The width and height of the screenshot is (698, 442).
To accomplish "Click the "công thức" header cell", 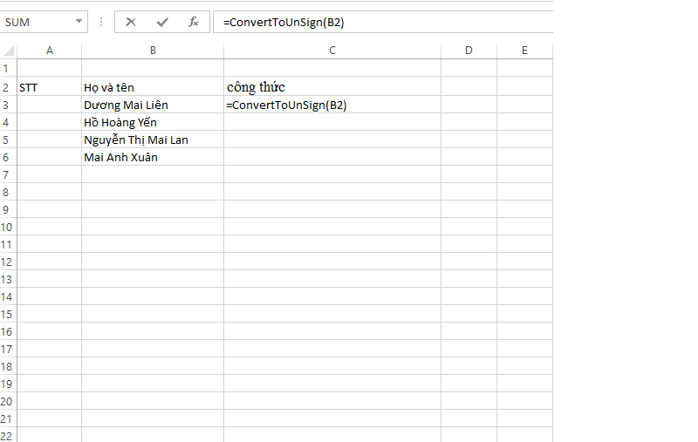I will pyautogui.click(x=332, y=87).
